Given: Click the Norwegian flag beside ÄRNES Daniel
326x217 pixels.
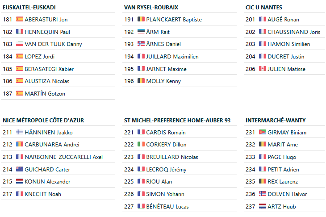Looking at the screenshot, I should [141, 44].
